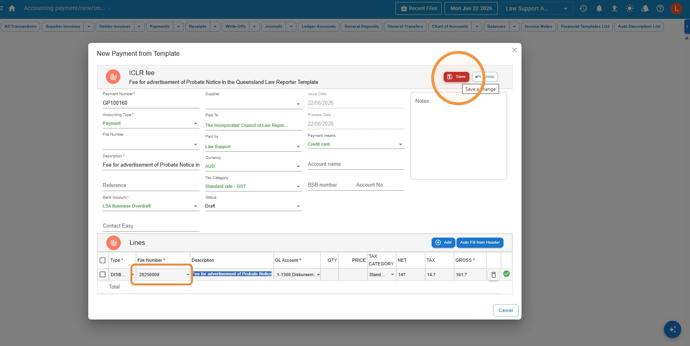Click the green check icon on line row
The width and height of the screenshot is (690, 346).
tap(507, 274)
